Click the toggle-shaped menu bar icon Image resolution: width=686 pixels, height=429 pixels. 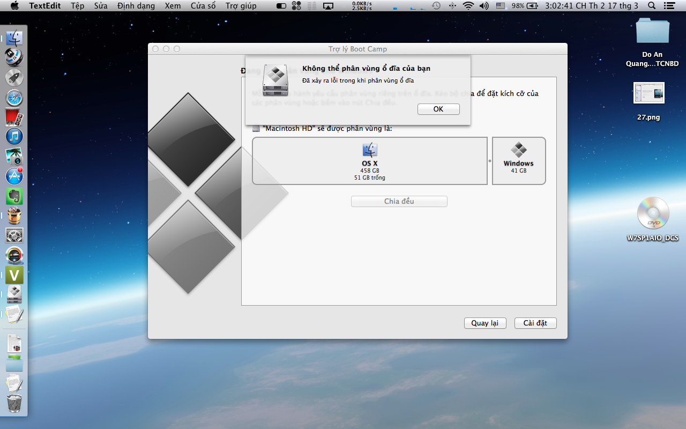pos(281,6)
